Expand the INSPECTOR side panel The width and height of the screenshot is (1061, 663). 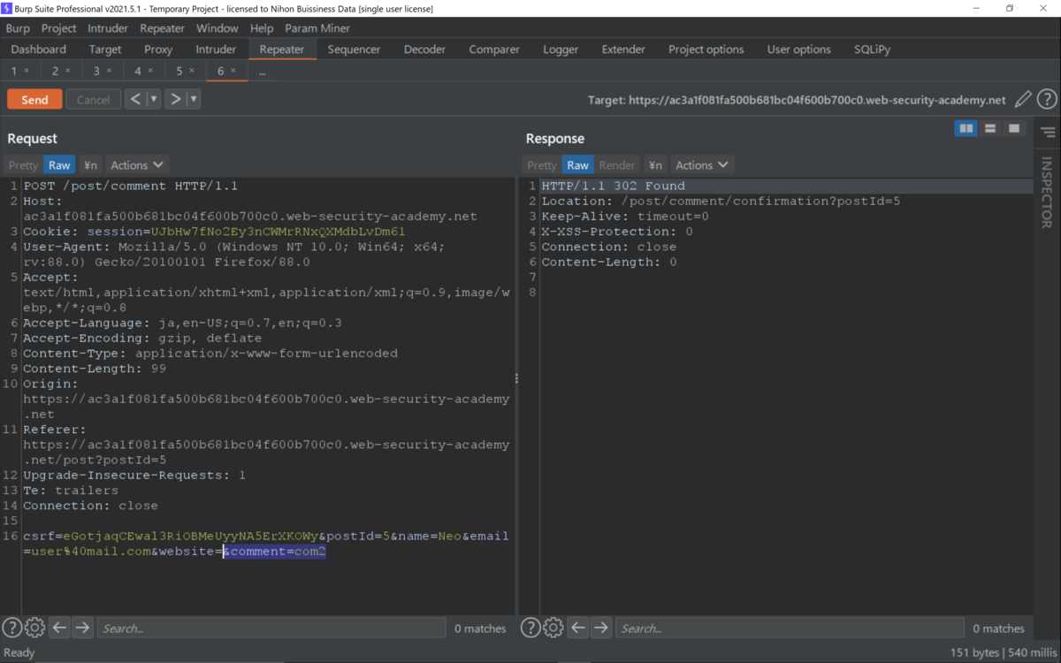click(x=1047, y=192)
